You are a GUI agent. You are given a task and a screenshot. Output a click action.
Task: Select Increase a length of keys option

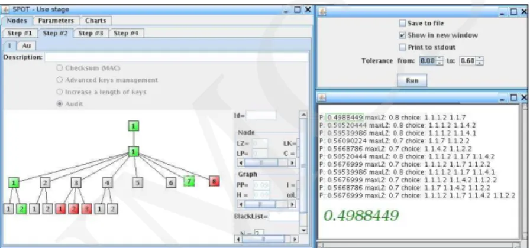(x=60, y=92)
